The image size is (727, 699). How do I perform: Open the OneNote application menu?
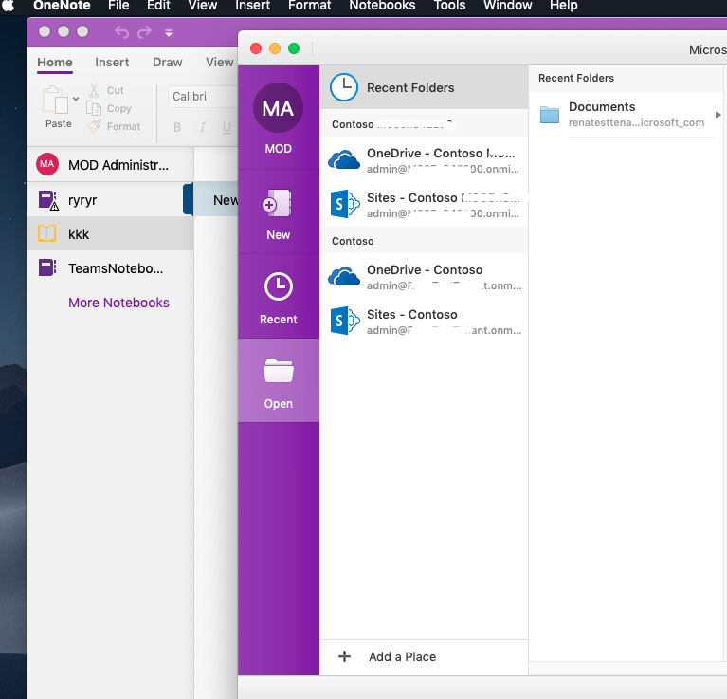(62, 6)
